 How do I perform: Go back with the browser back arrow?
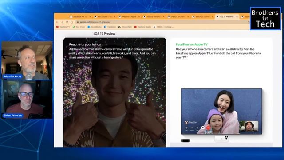pos(57,22)
